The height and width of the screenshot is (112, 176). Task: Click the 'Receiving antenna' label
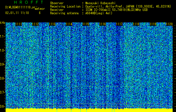64,13
